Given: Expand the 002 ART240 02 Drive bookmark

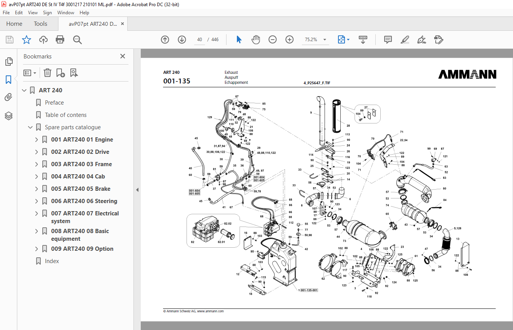Looking at the screenshot, I should [37, 152].
